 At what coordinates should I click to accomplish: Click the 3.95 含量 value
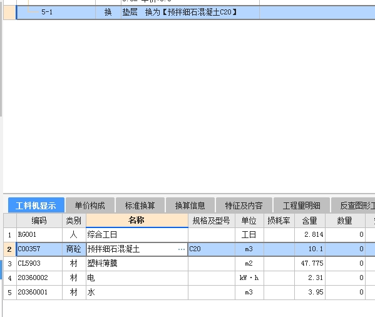(x=310, y=293)
